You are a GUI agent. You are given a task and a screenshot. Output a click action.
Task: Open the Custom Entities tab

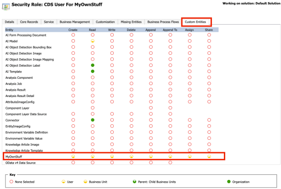(196, 22)
